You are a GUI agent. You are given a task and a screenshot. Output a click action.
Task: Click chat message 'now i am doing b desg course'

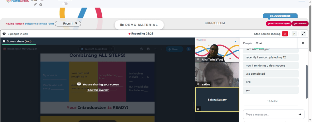[x=271, y=65]
